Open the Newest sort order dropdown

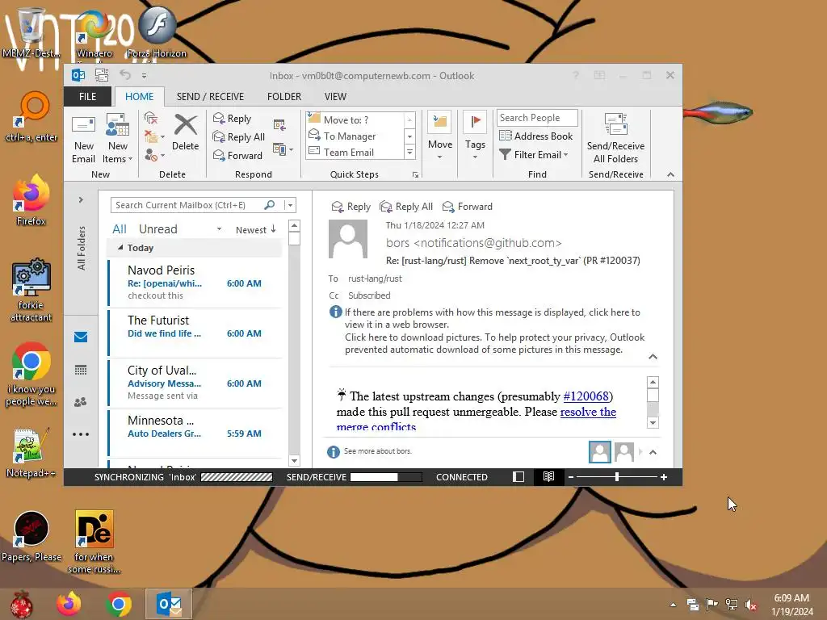(256, 230)
